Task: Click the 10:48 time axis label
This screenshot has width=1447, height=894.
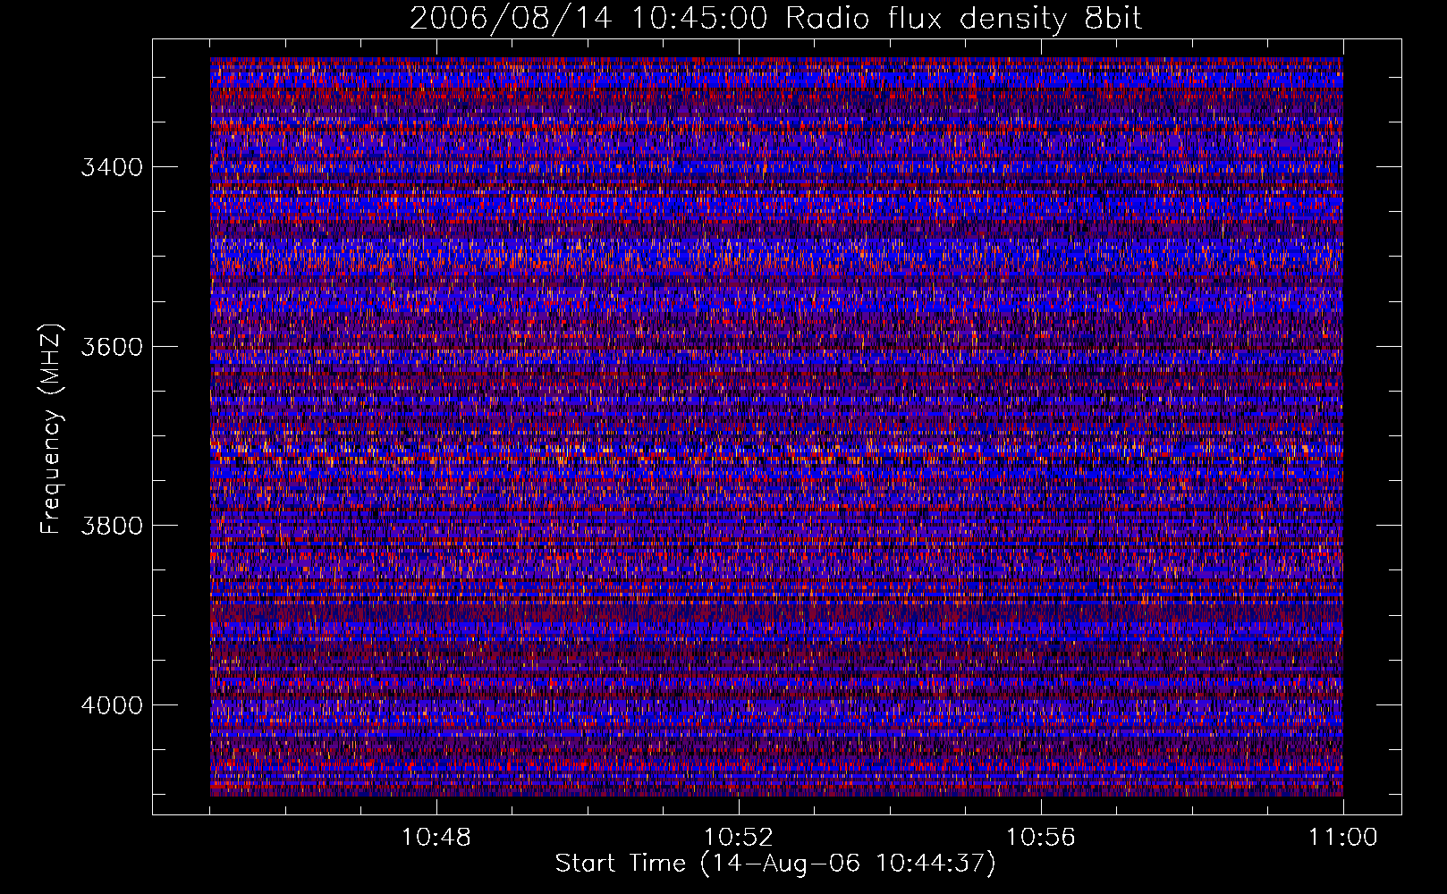Action: [x=436, y=838]
